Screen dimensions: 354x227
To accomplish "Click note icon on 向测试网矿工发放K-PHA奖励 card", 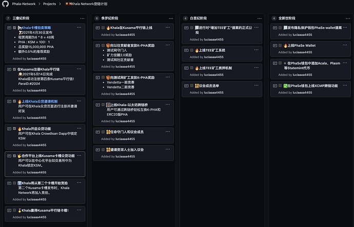I will [x=98, y=77].
